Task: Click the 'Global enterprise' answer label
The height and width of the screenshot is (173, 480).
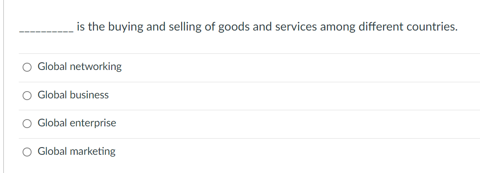Action: tap(77, 123)
